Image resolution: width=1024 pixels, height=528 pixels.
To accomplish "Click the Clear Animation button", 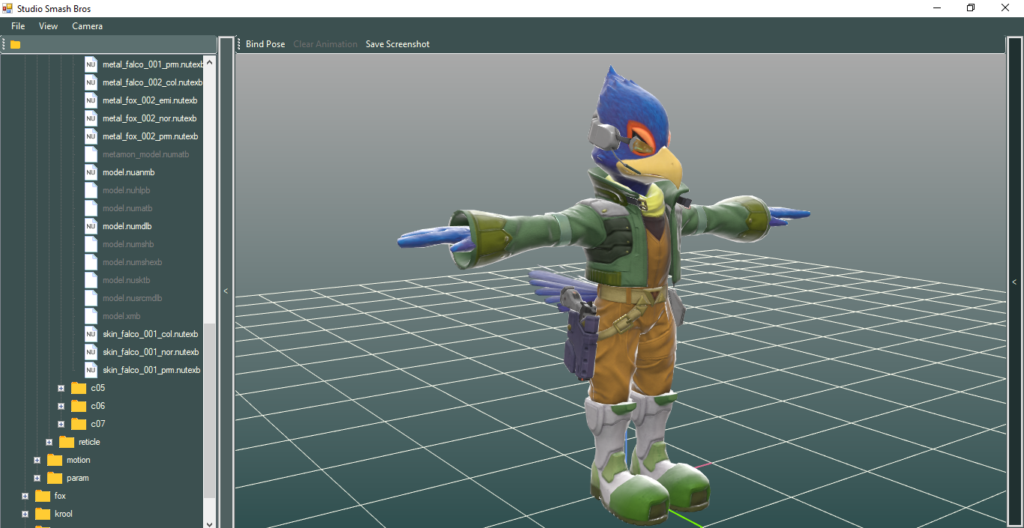I will coord(325,44).
